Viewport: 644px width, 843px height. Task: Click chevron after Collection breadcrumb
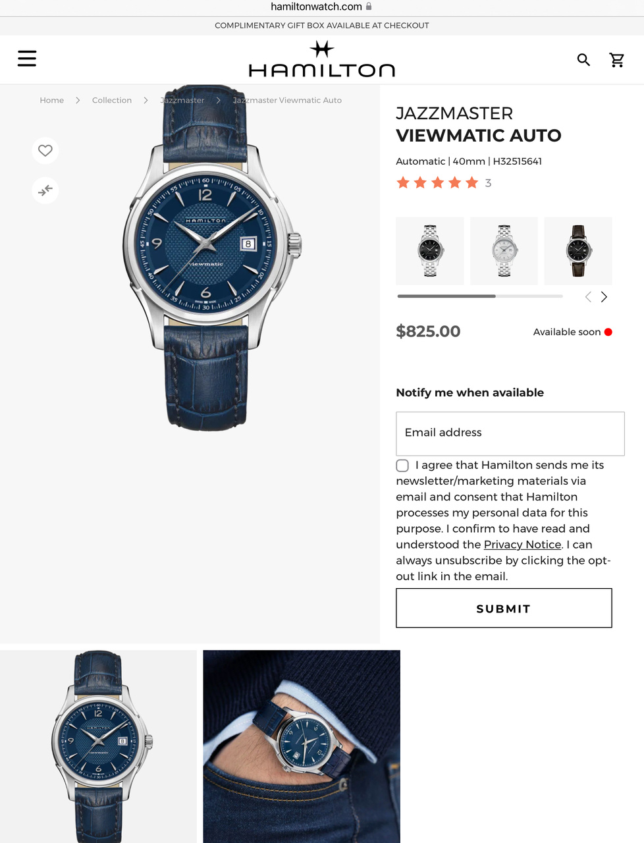click(146, 101)
